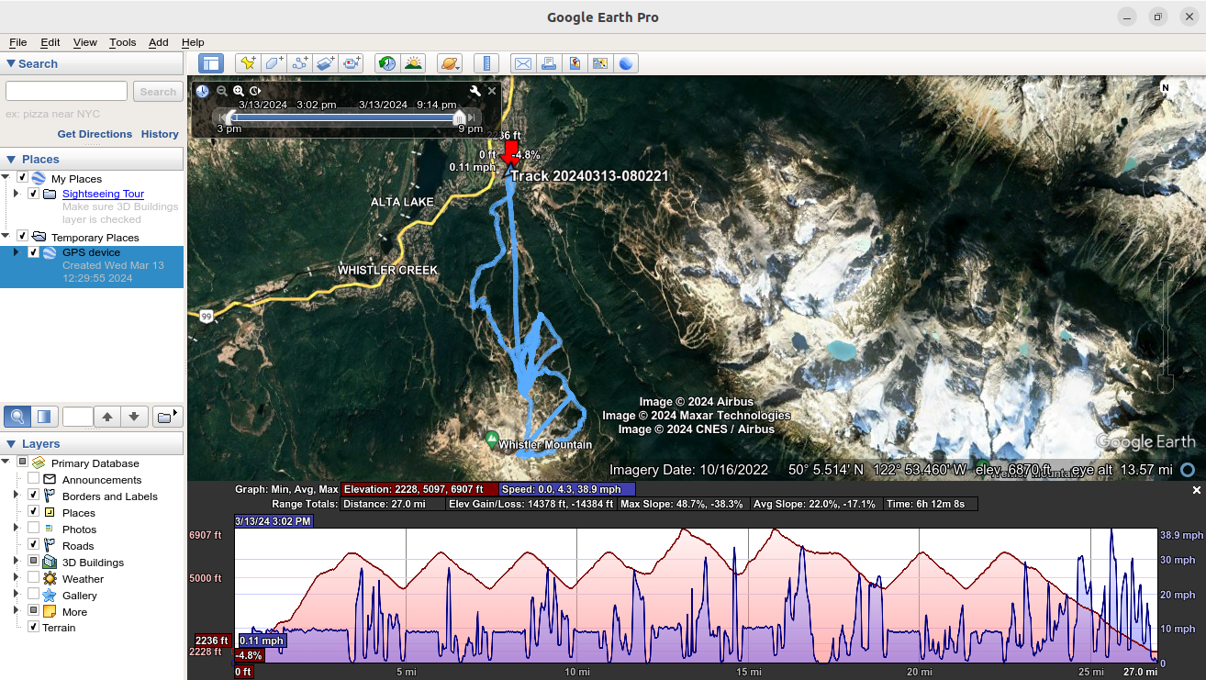Click the time slider end thumb
Screen dimensions: 1206x680
[x=459, y=117]
